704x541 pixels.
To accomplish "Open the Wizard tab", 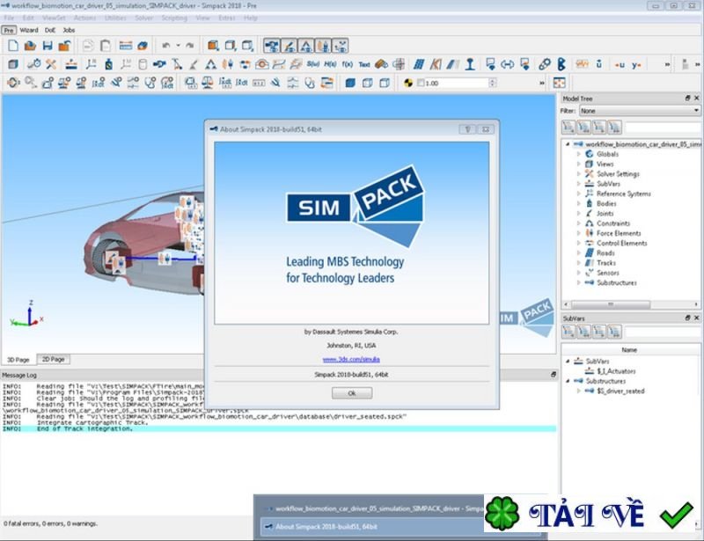I will [29, 29].
